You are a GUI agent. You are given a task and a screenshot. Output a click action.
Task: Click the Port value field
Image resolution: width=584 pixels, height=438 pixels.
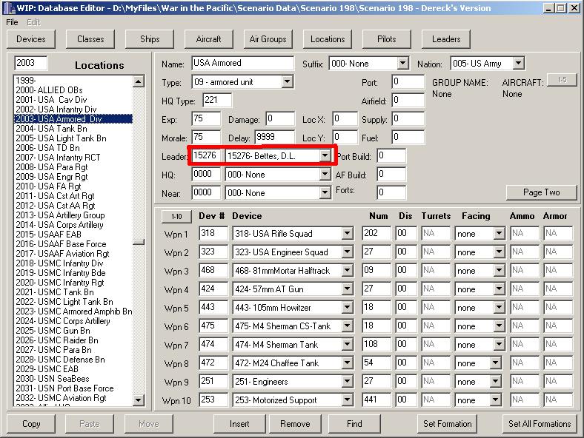(x=408, y=82)
